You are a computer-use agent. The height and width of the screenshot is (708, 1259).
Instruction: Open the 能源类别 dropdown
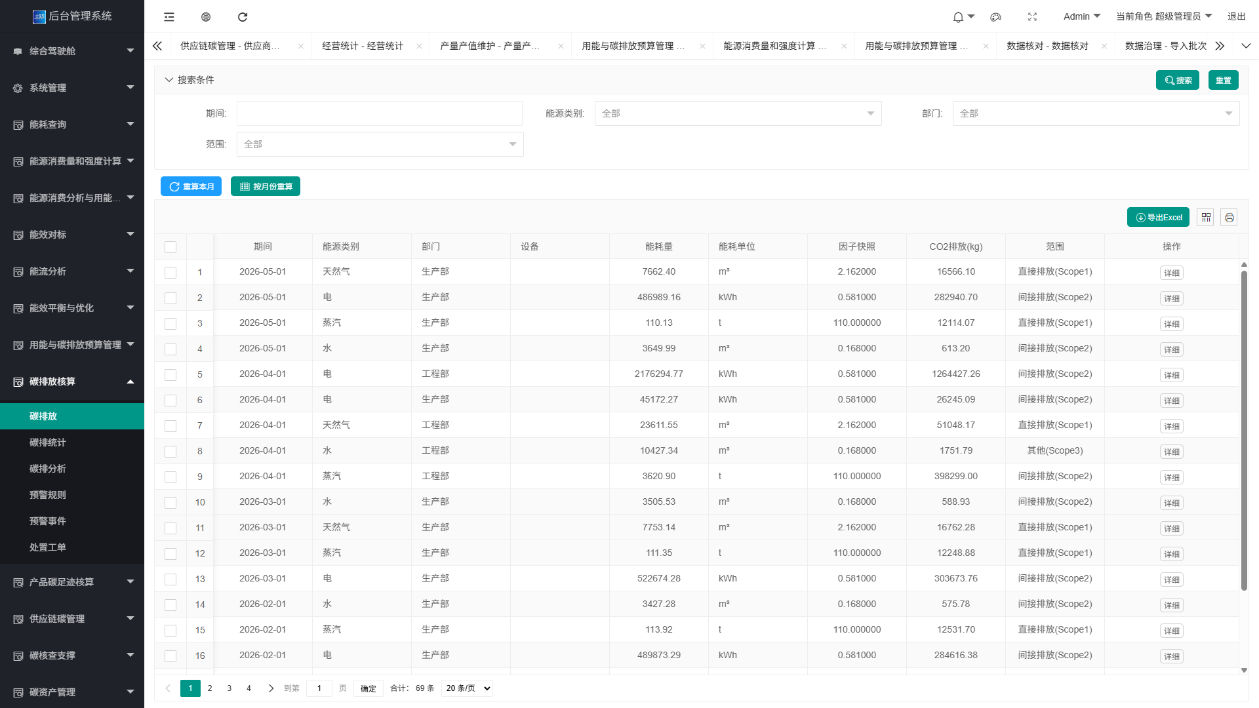[x=738, y=113]
